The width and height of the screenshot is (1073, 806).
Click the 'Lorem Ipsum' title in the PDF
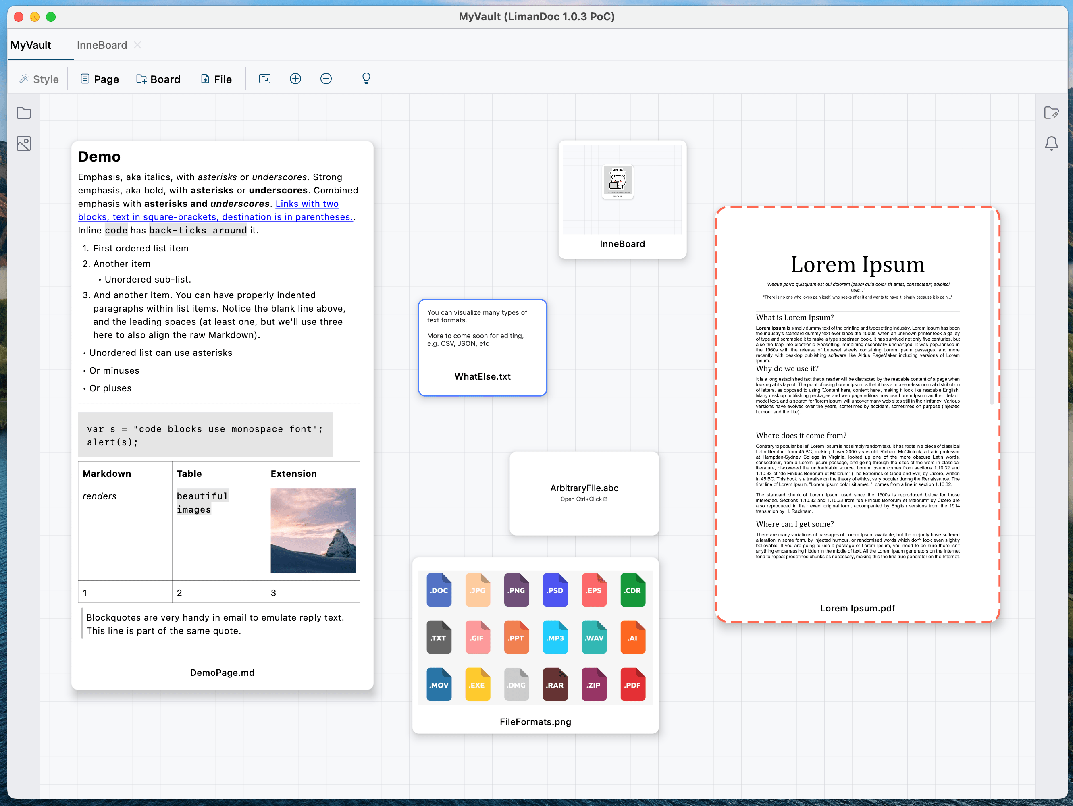858,264
